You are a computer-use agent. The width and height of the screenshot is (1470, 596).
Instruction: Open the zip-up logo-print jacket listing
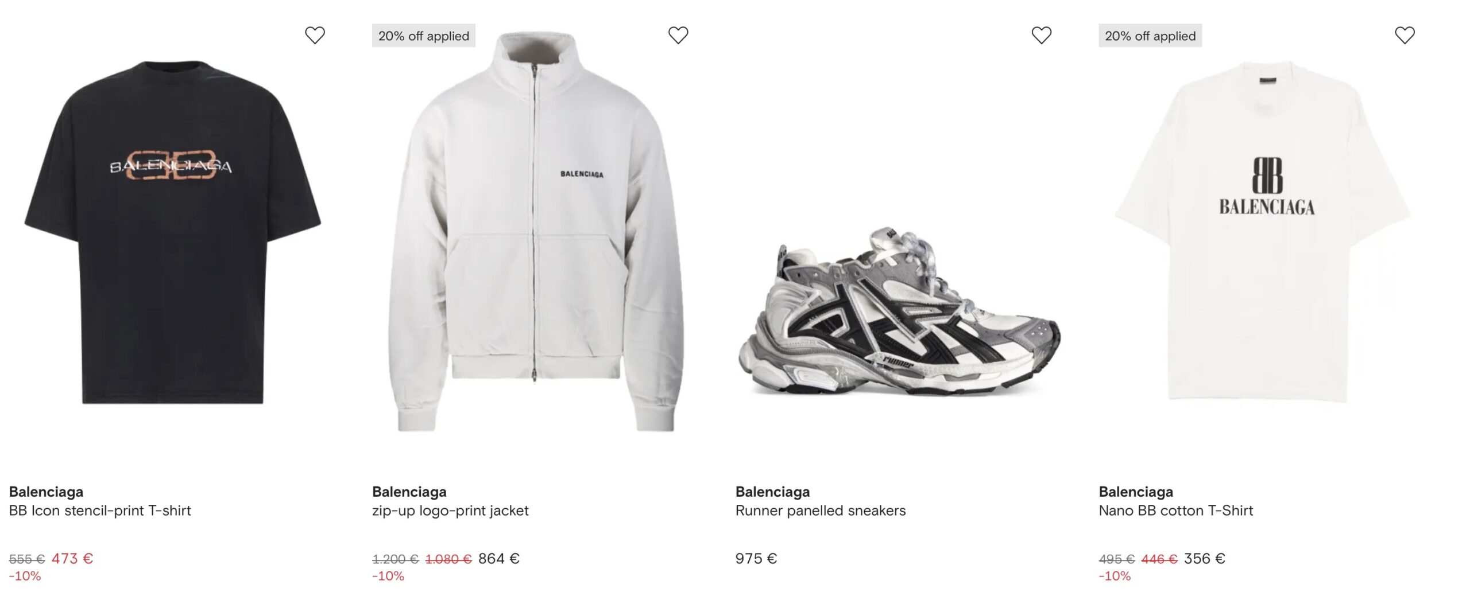click(x=451, y=511)
